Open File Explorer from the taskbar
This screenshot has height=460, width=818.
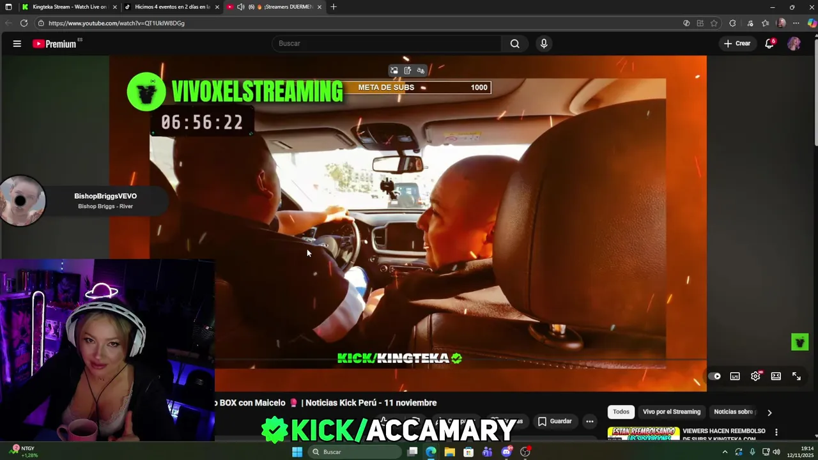pyautogui.click(x=450, y=452)
